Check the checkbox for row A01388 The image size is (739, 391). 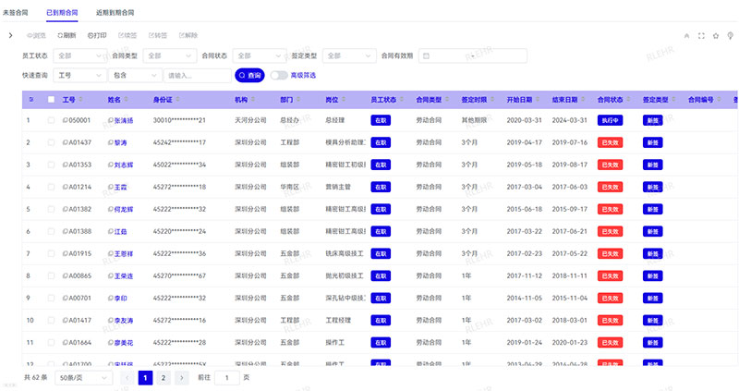[51, 232]
